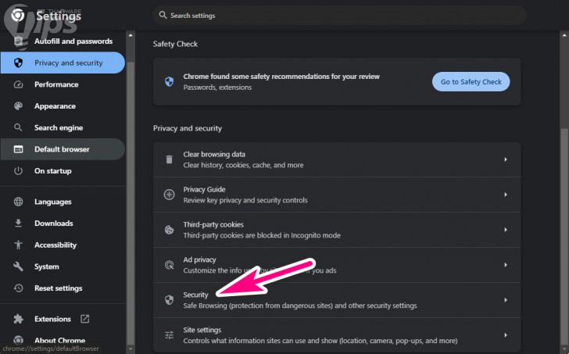The image size is (569, 354).
Task: Open Performance settings page
Action: point(63,84)
